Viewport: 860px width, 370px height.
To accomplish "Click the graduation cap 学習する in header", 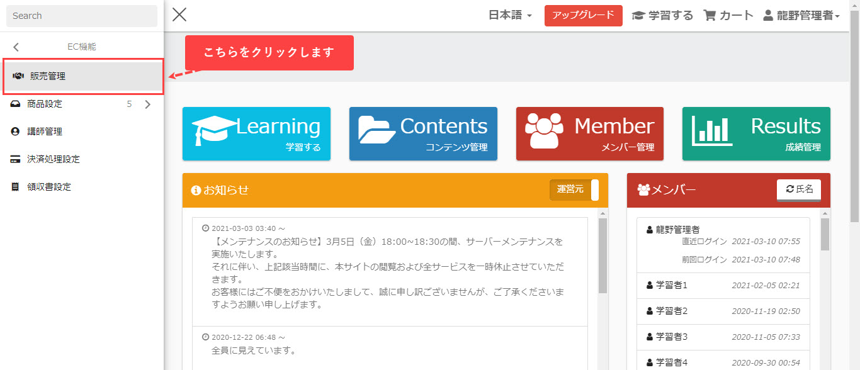I will [662, 16].
